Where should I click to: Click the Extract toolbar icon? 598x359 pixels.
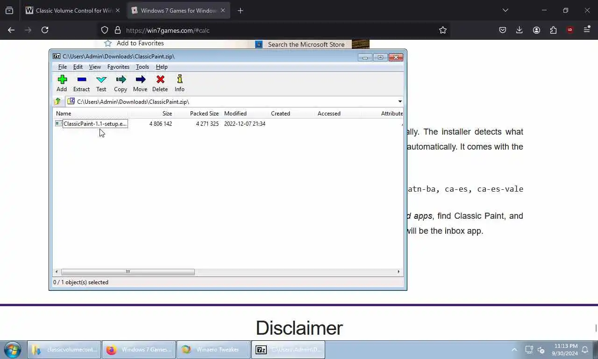click(x=81, y=83)
